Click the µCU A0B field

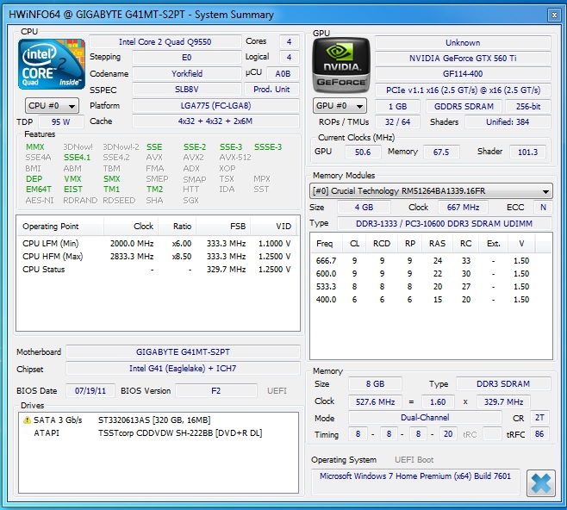(x=283, y=74)
